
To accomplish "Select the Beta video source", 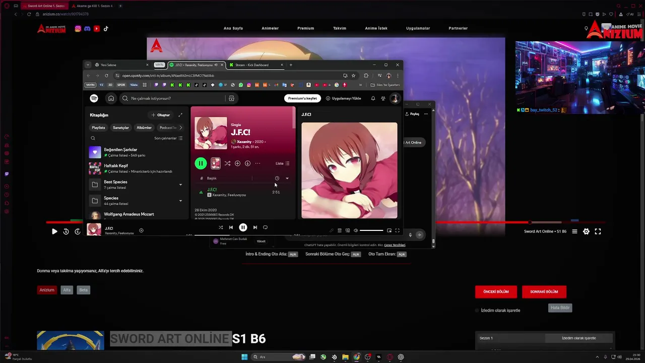I will click(84, 290).
